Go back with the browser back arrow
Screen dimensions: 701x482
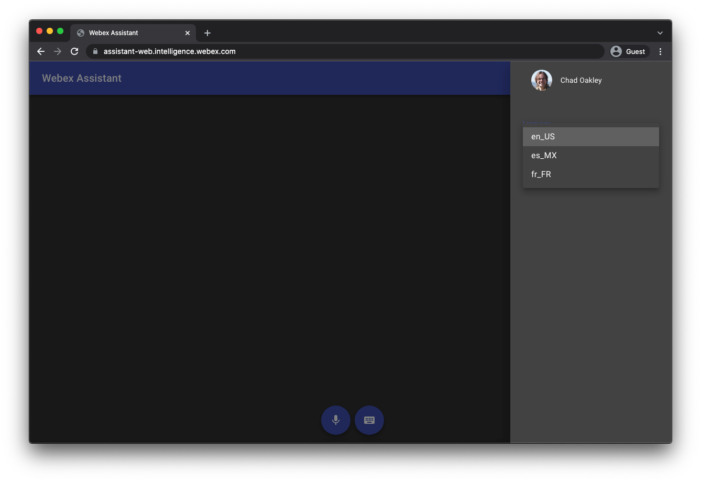tap(41, 51)
